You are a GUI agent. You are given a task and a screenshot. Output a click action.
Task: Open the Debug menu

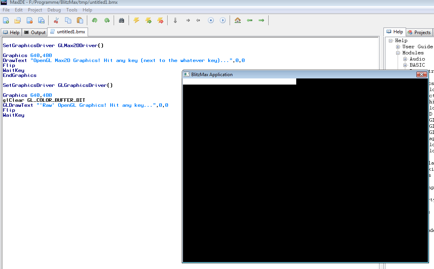(54, 10)
